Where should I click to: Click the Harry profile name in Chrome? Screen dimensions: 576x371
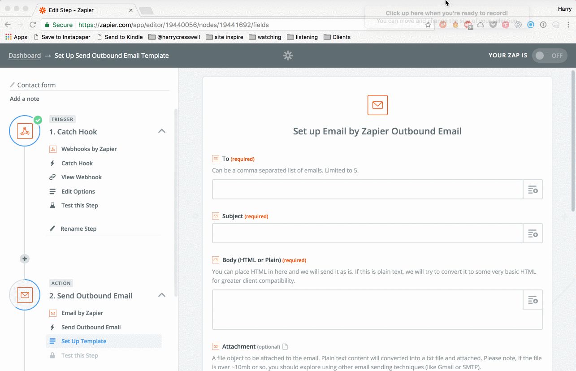(x=565, y=9)
